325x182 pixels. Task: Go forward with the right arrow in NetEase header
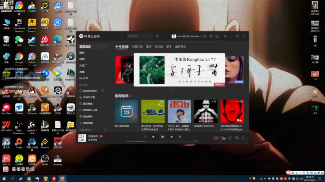coord(122,36)
